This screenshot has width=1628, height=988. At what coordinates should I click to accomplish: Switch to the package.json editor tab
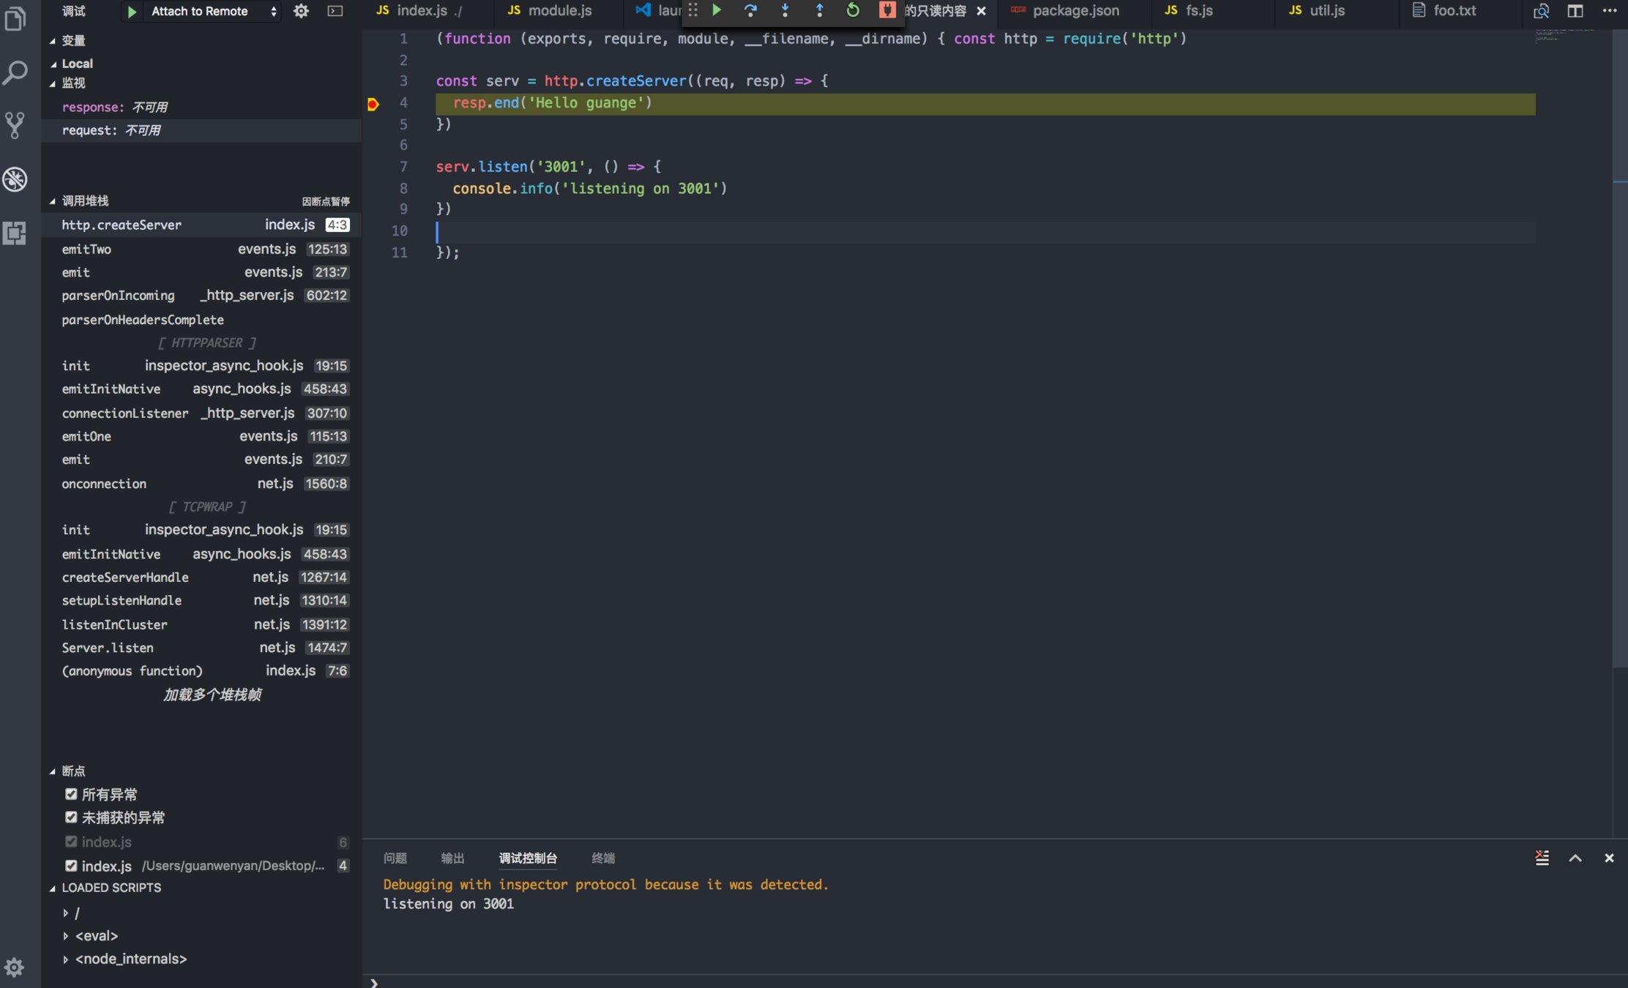(x=1075, y=11)
